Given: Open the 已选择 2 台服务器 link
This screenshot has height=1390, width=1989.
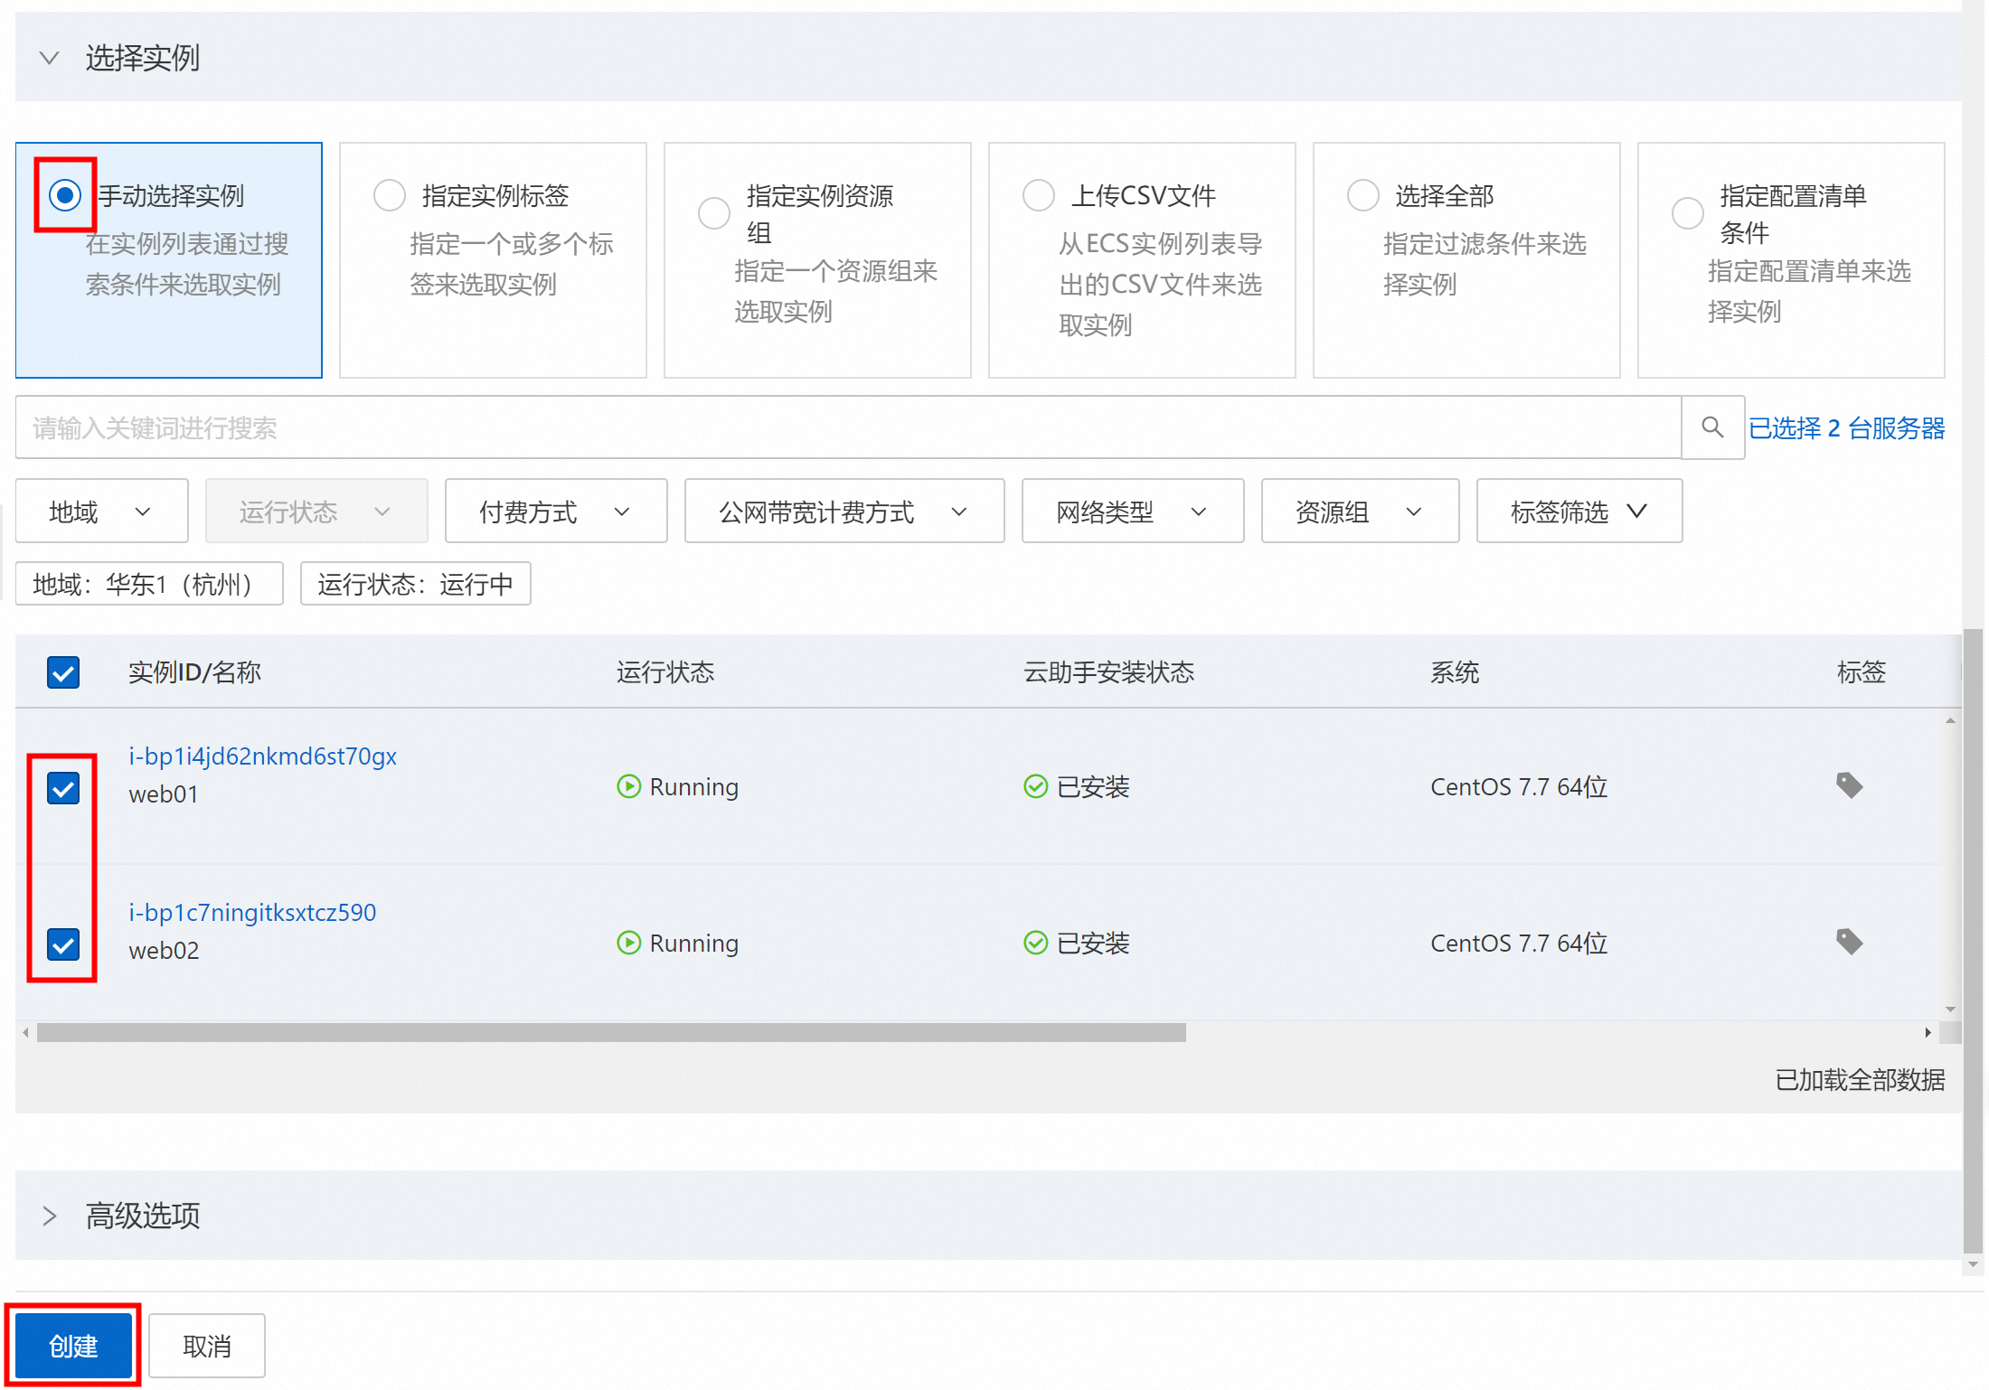Looking at the screenshot, I should [x=1846, y=427].
